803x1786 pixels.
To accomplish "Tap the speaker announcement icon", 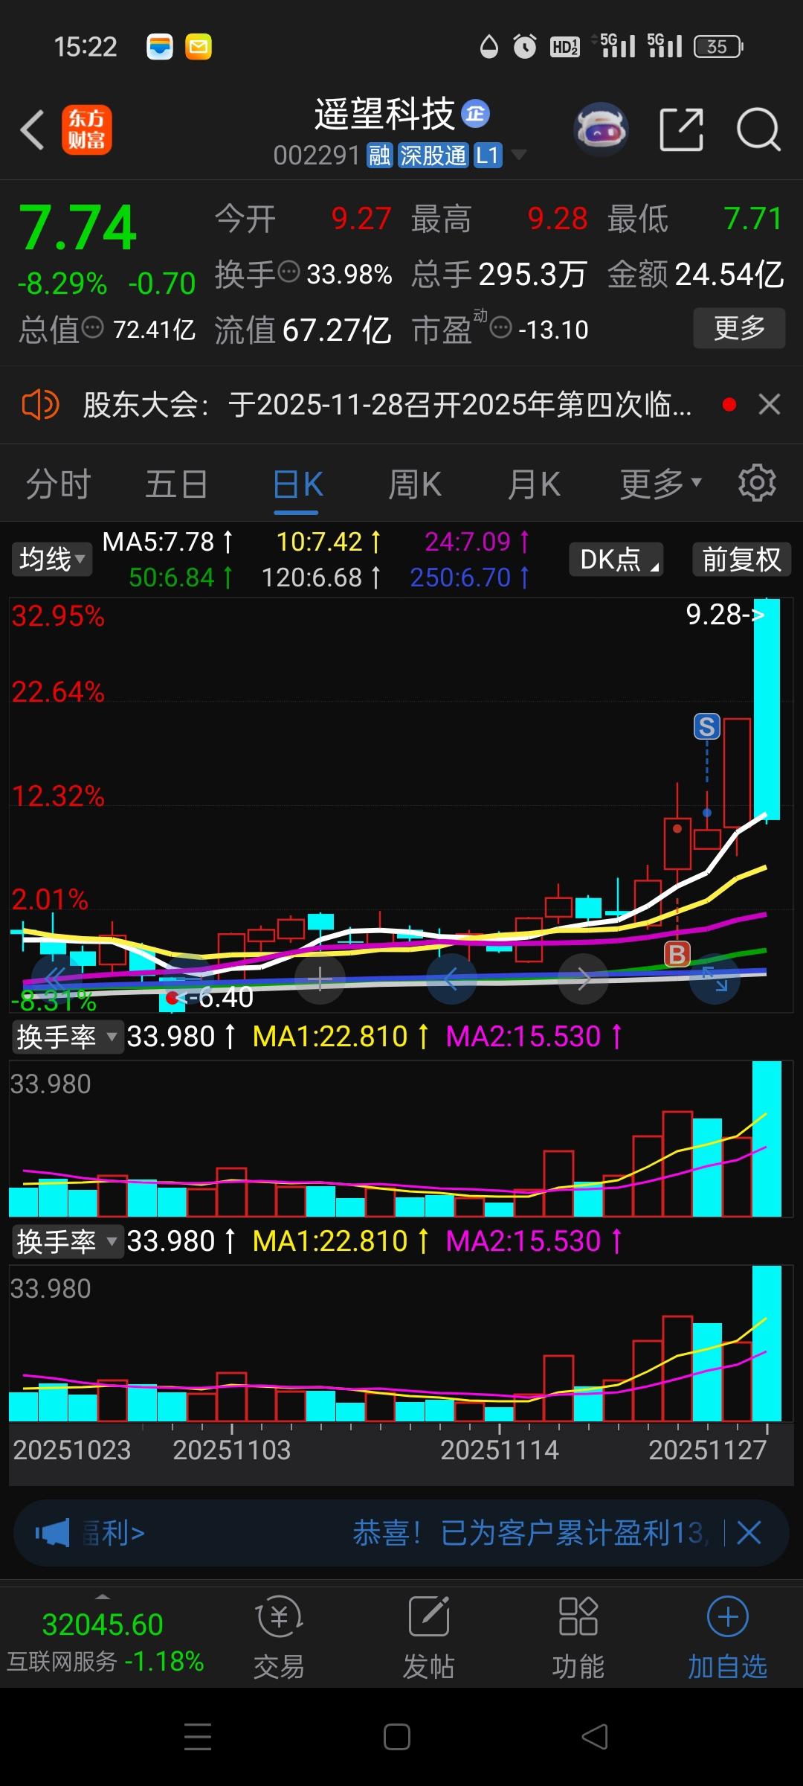I will 40,405.
